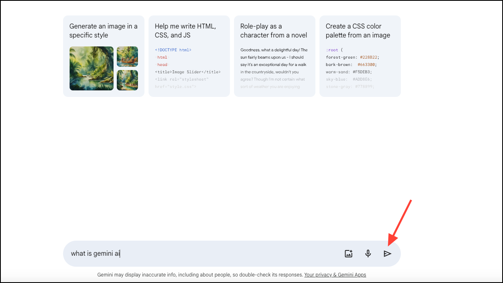Click the small boat painting thumbnail
The height and width of the screenshot is (283, 503).
click(127, 57)
